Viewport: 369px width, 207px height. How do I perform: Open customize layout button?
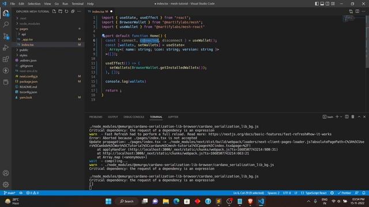pyautogui.click(x=333, y=3)
